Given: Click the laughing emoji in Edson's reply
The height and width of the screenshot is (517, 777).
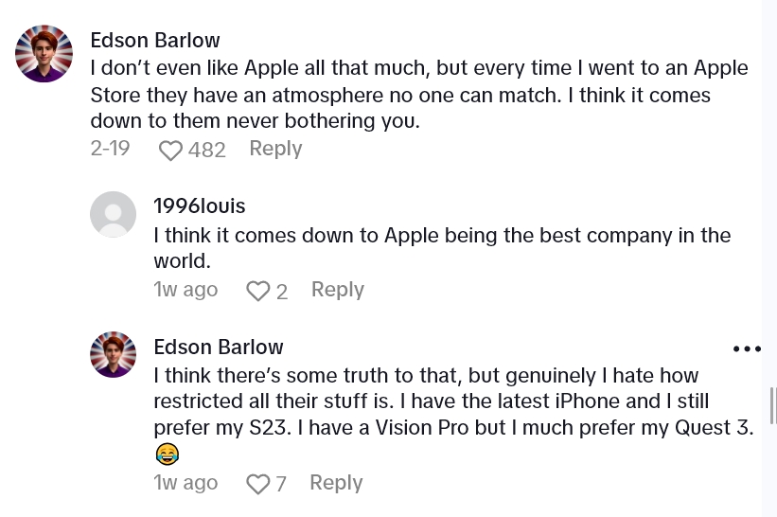Looking at the screenshot, I should point(168,455).
